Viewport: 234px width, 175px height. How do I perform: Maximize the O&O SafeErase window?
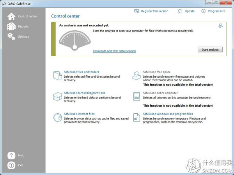216,3
